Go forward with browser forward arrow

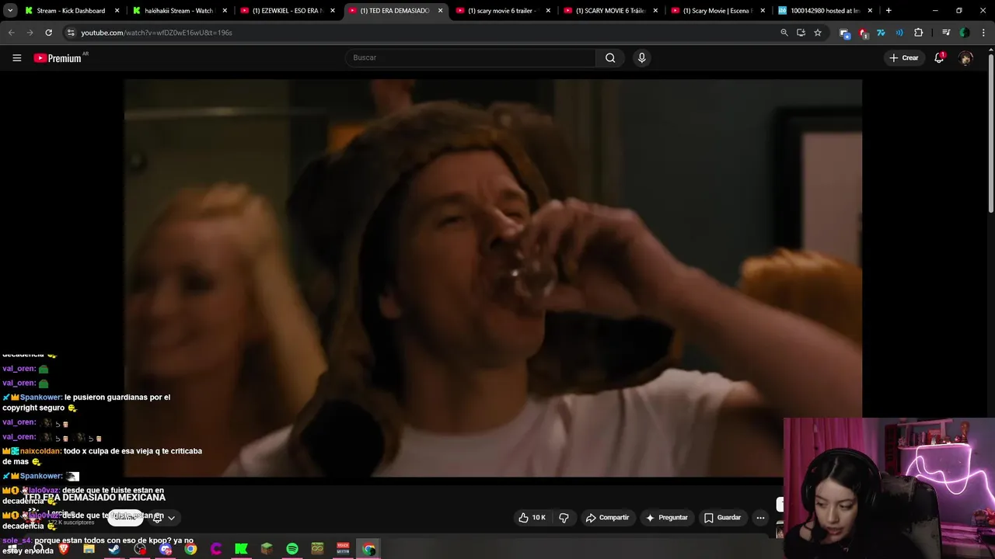click(x=30, y=33)
